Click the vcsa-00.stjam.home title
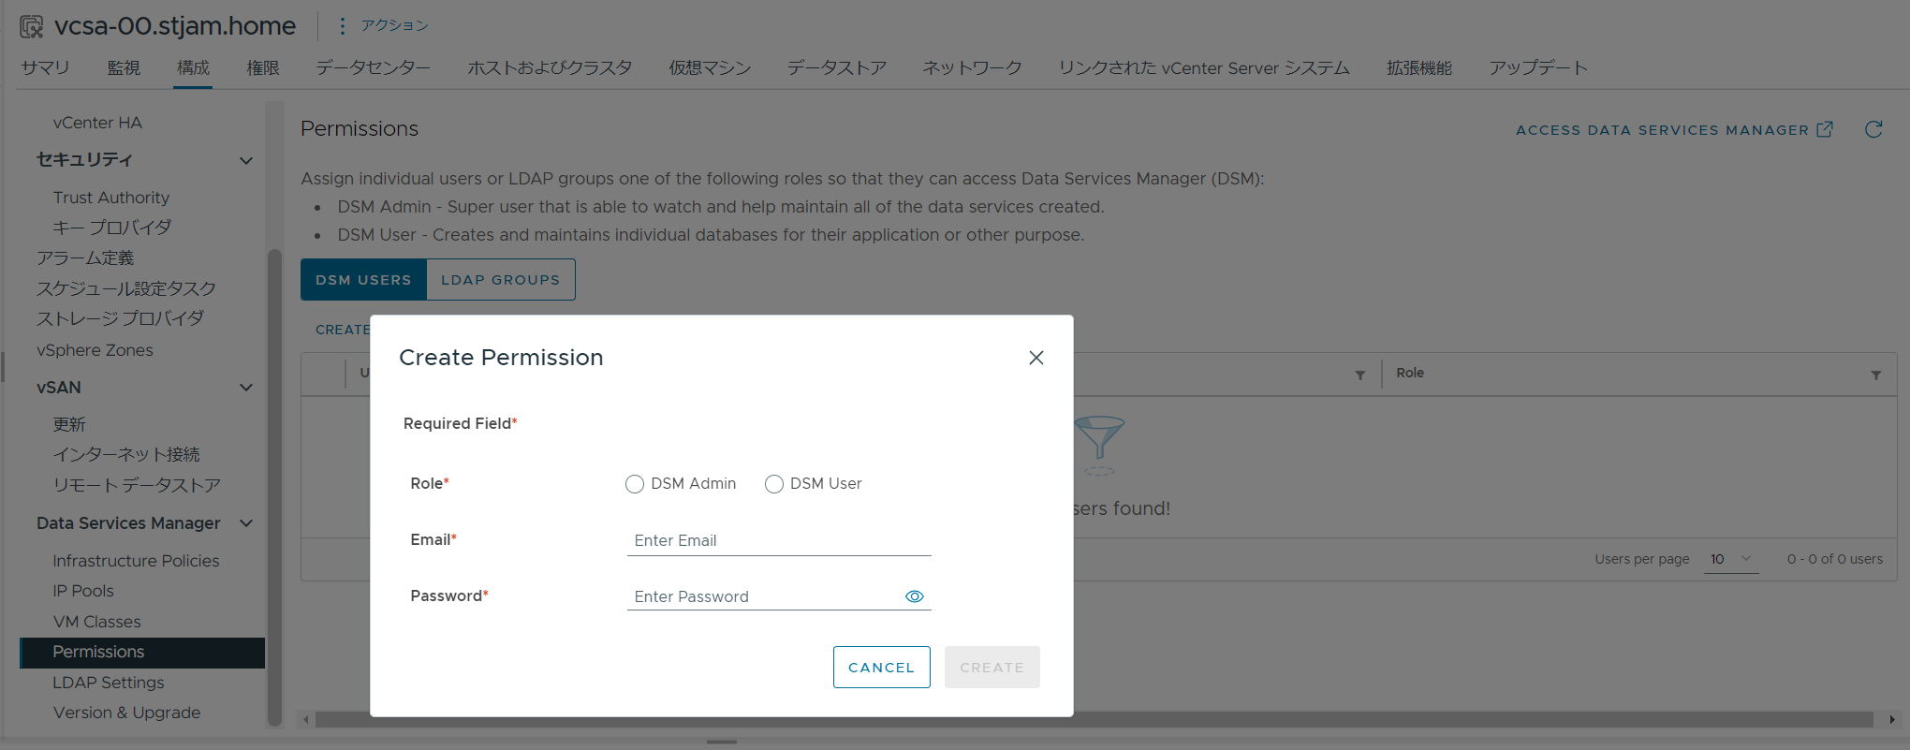Screen dimensions: 1910x750 (175, 26)
